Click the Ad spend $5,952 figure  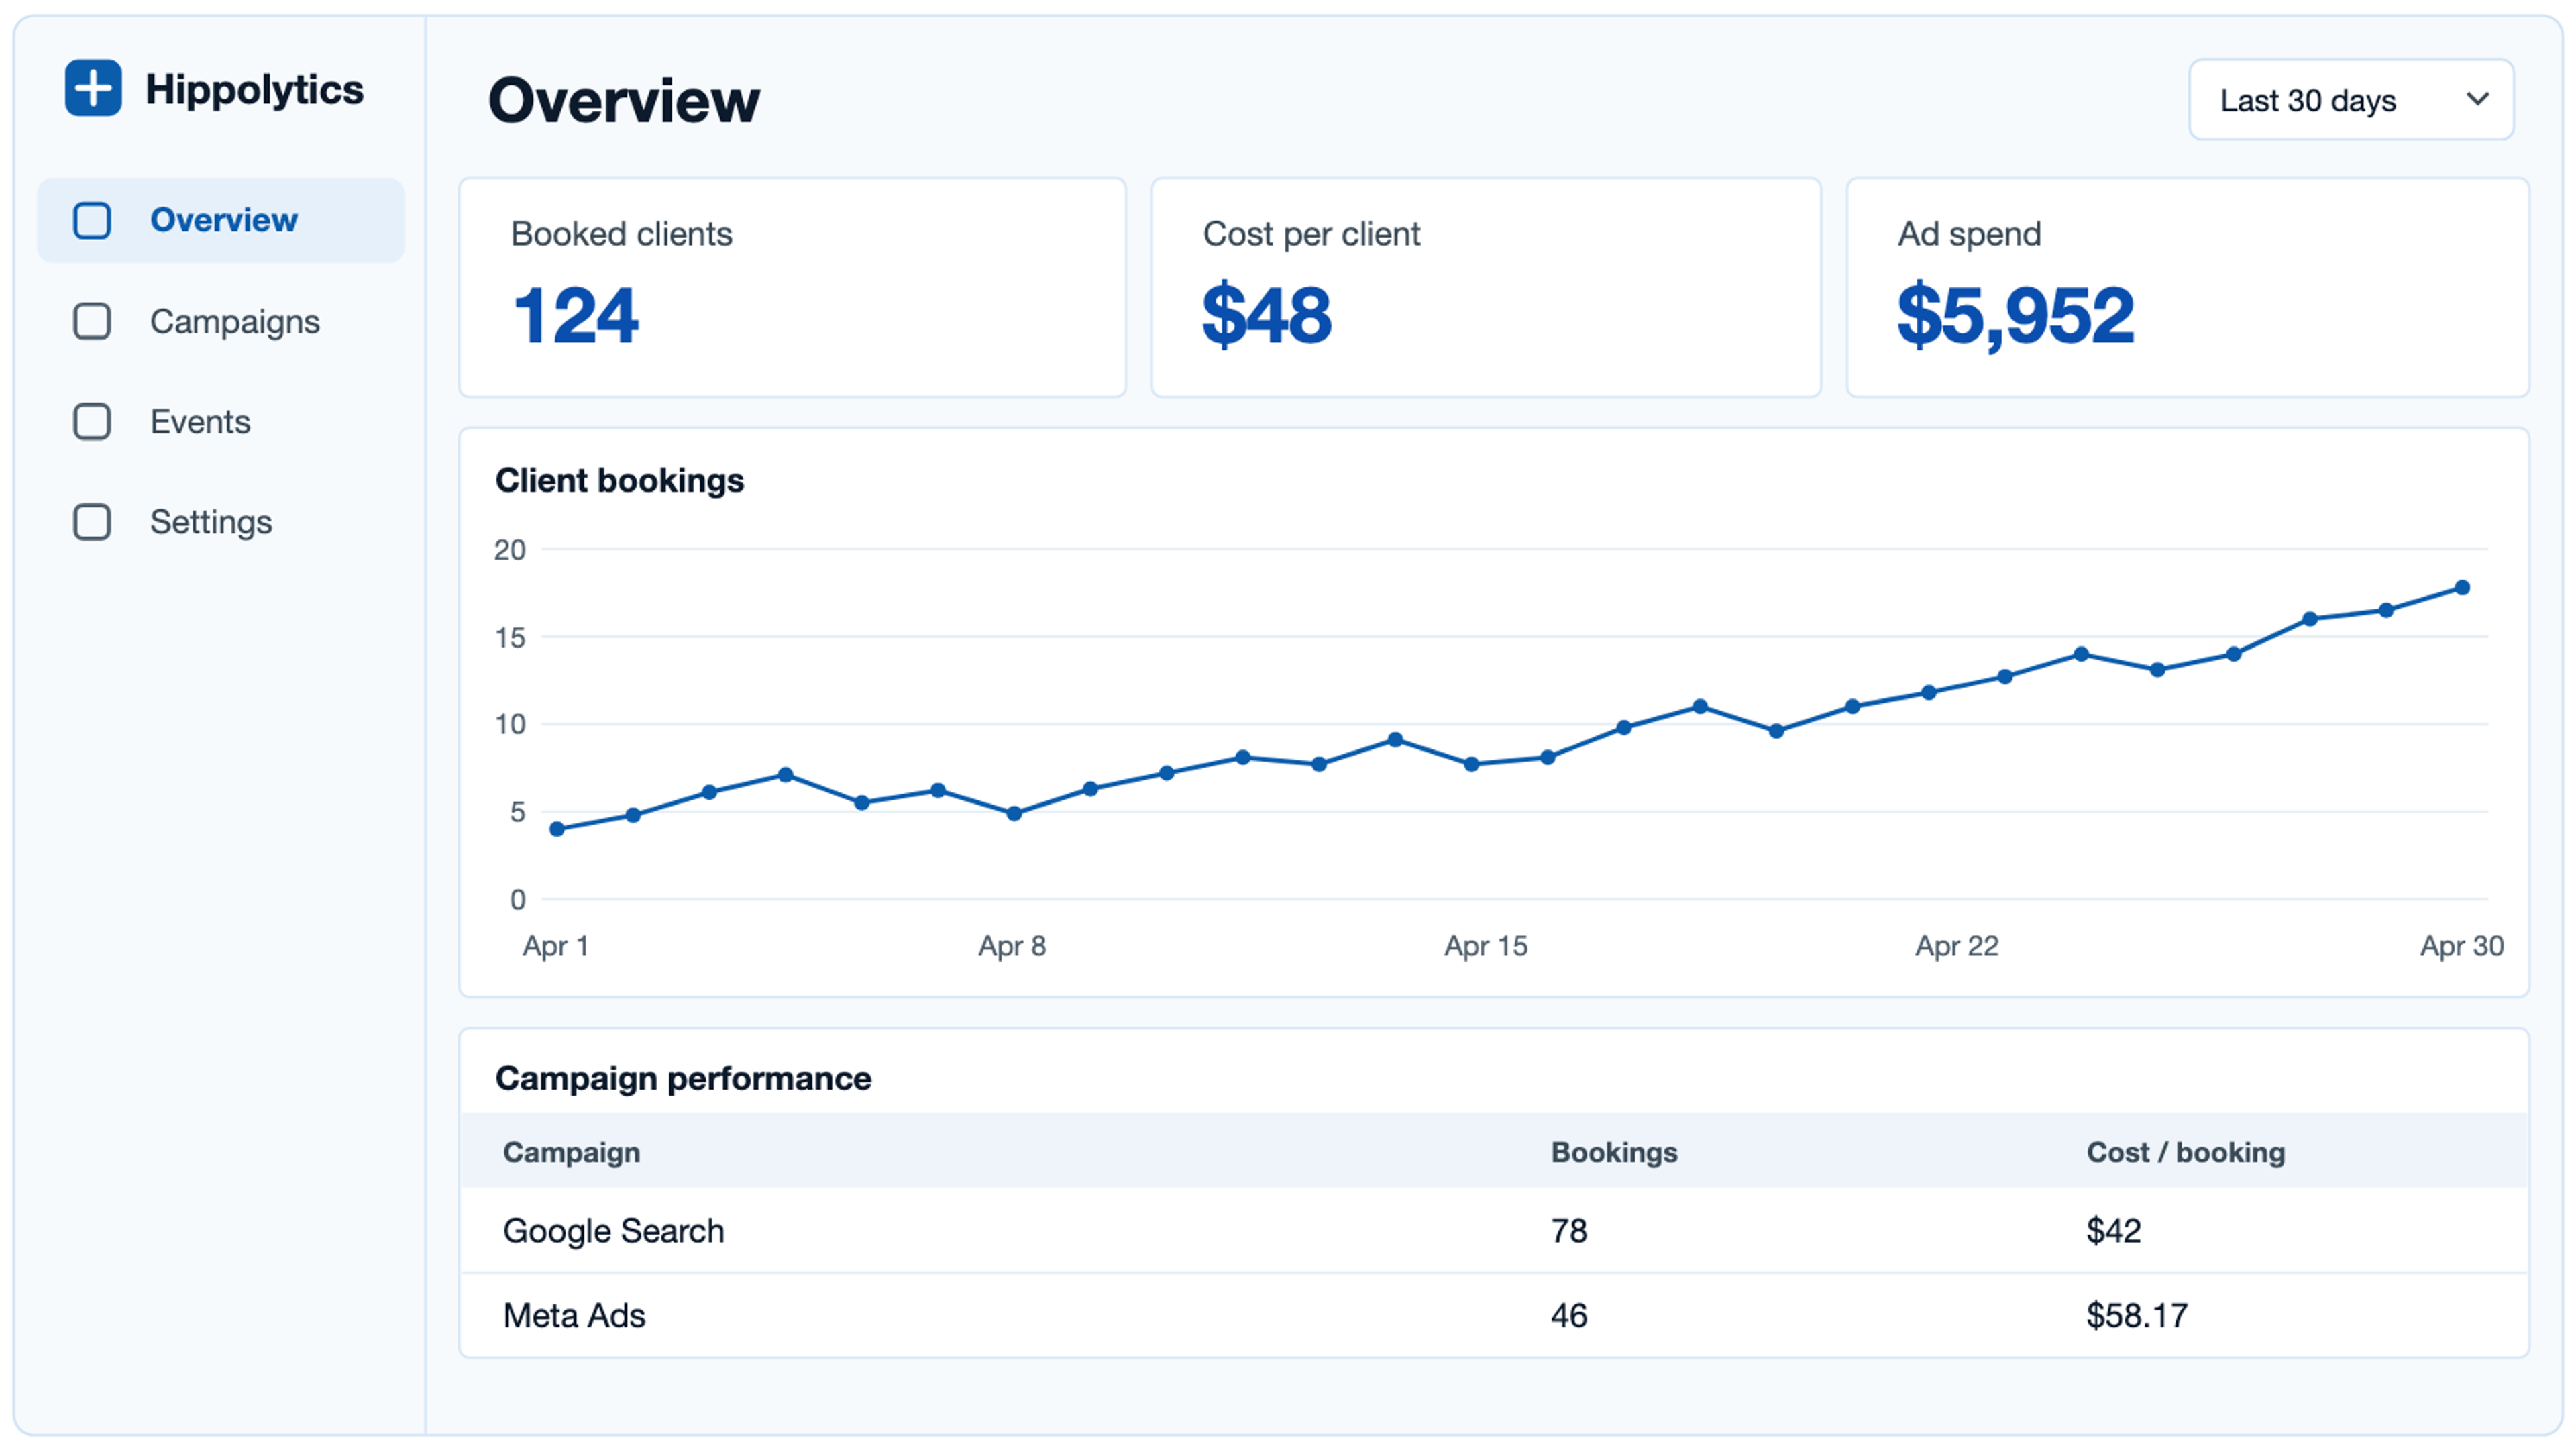[x=2015, y=316]
